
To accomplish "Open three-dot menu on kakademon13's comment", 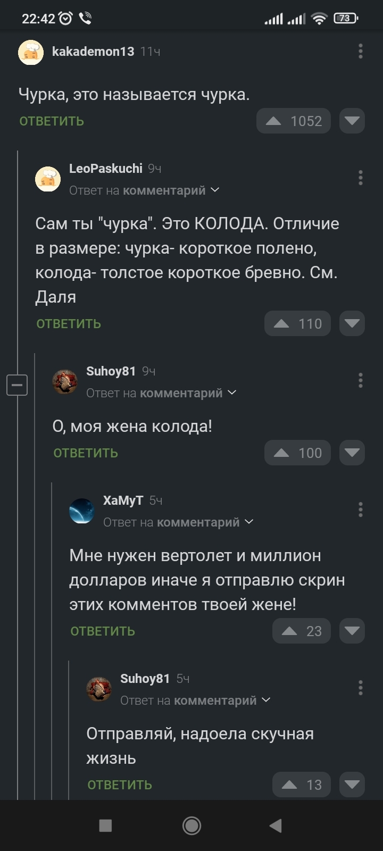I will [361, 51].
